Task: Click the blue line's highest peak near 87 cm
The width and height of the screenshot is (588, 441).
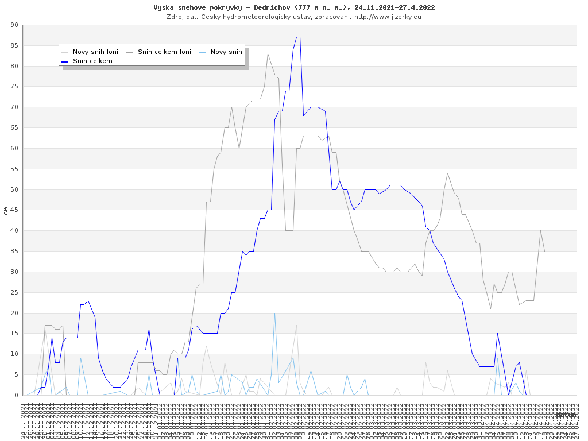Action: coord(298,37)
